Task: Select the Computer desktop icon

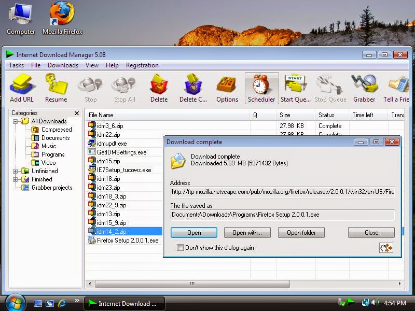Action: (x=21, y=19)
